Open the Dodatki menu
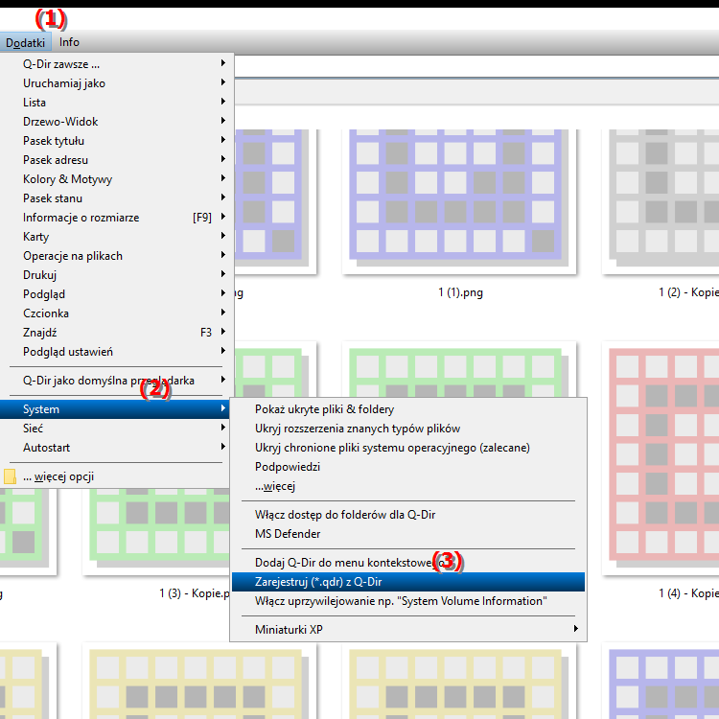Viewport: 719px width, 719px height. point(25,42)
